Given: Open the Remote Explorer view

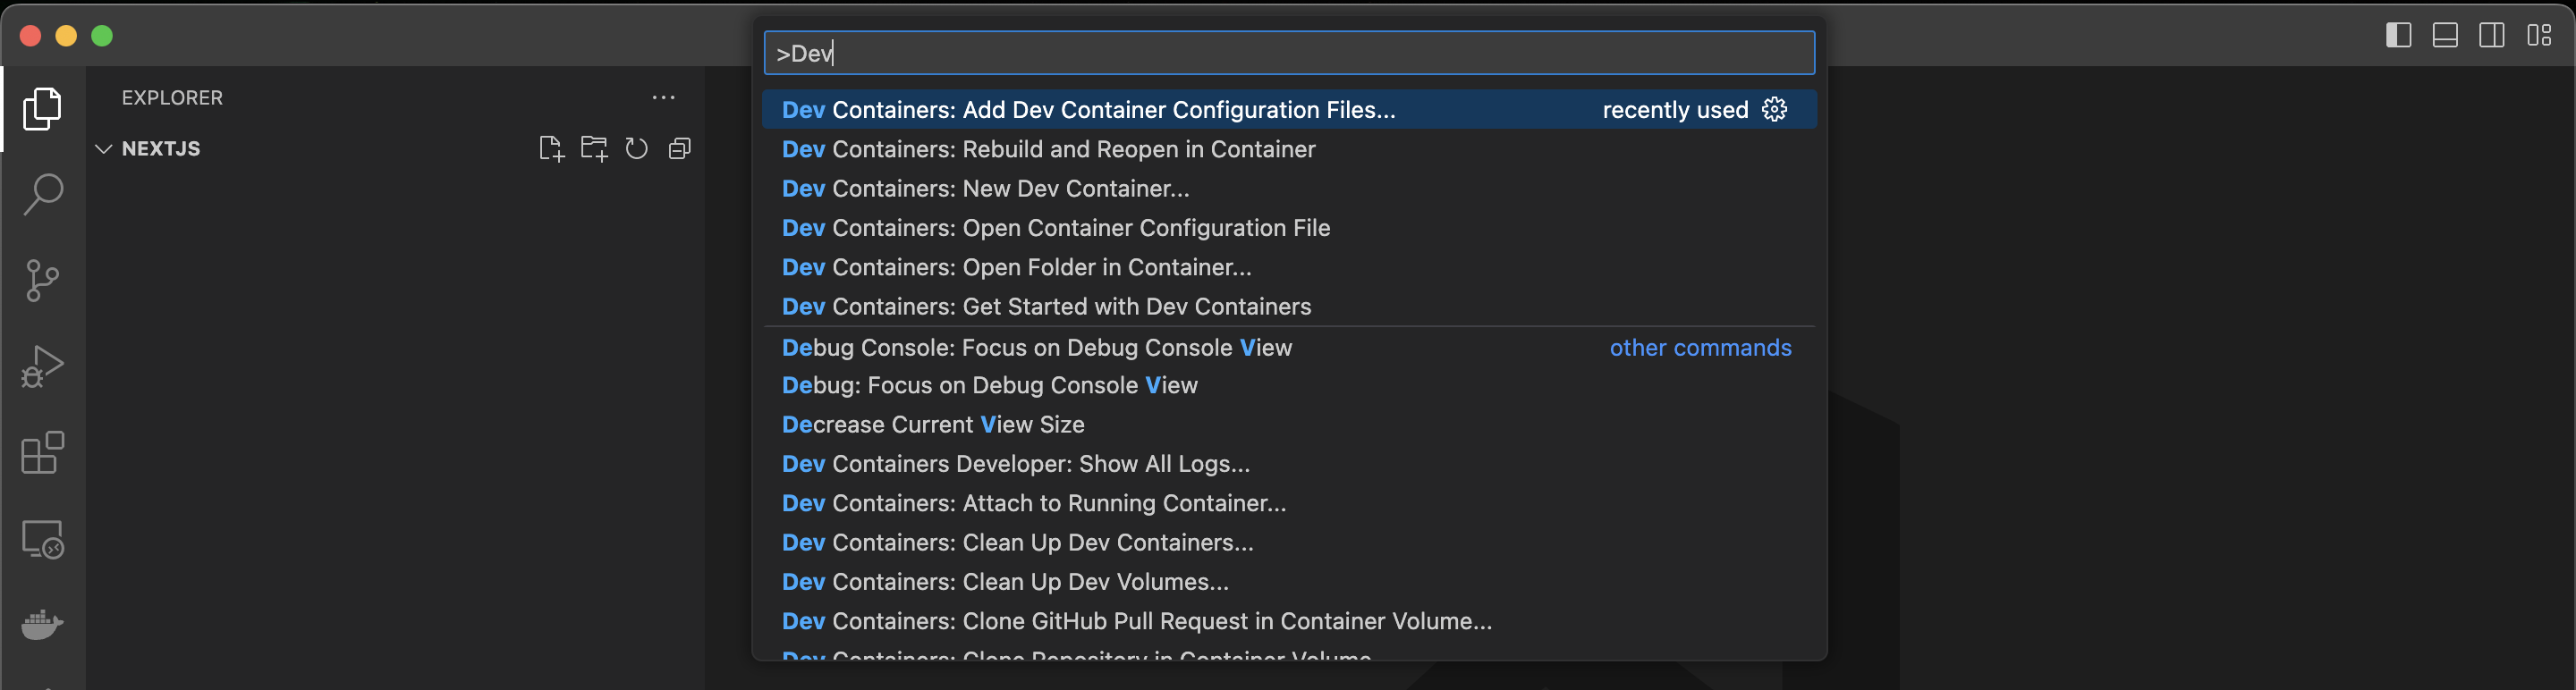Looking at the screenshot, I should click(x=42, y=539).
